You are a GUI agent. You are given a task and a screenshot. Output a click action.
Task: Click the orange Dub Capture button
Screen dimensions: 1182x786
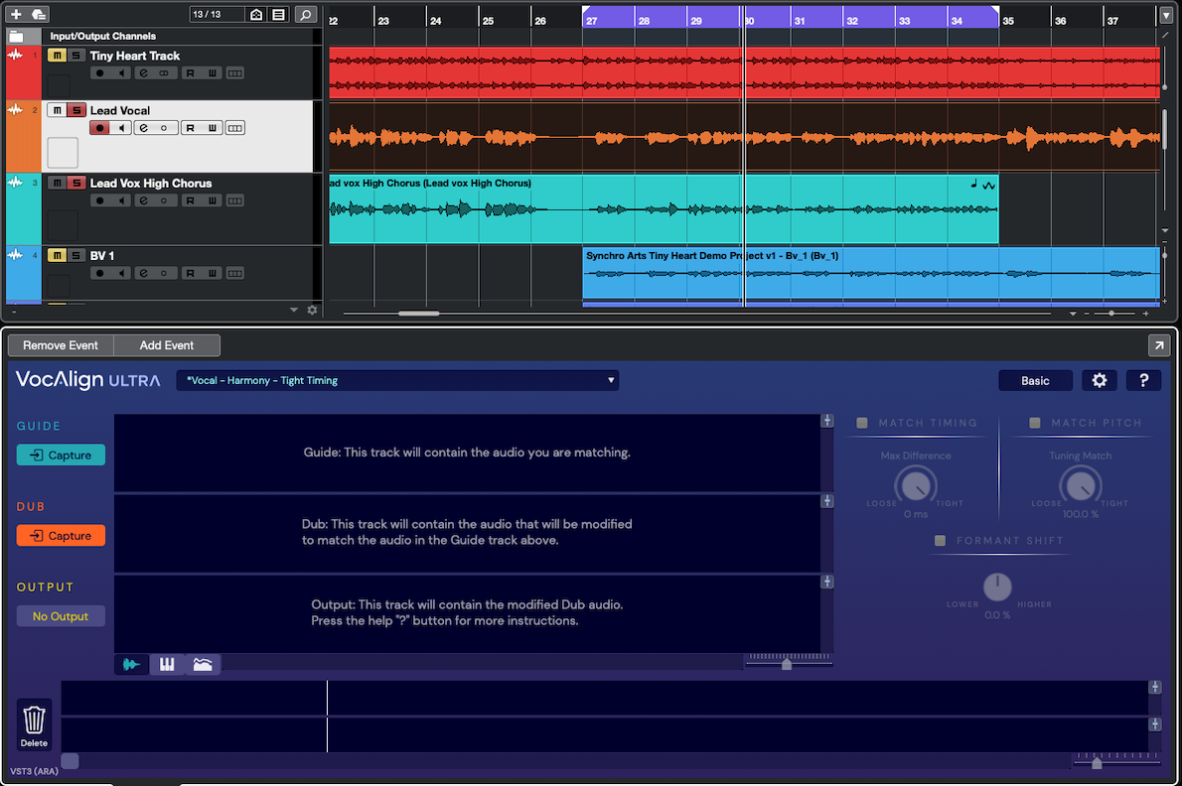click(x=61, y=536)
